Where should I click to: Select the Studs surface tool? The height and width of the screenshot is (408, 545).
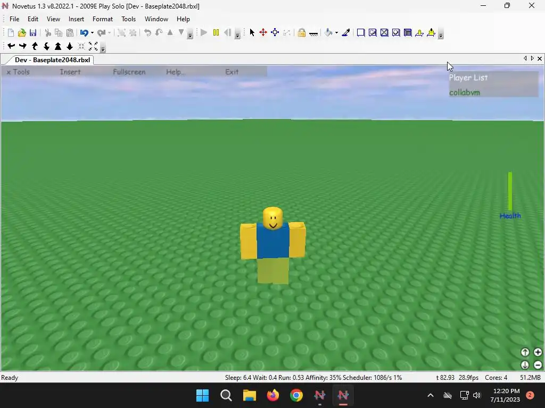pos(396,32)
